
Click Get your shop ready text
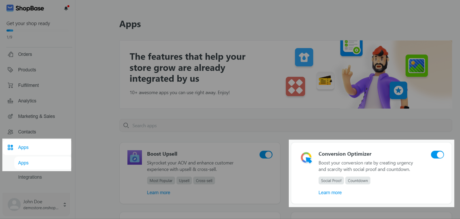click(x=28, y=24)
